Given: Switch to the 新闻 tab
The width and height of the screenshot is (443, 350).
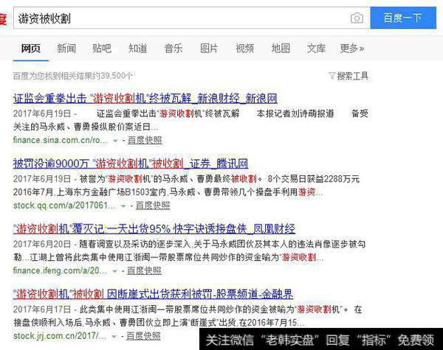Looking at the screenshot, I should tap(66, 48).
